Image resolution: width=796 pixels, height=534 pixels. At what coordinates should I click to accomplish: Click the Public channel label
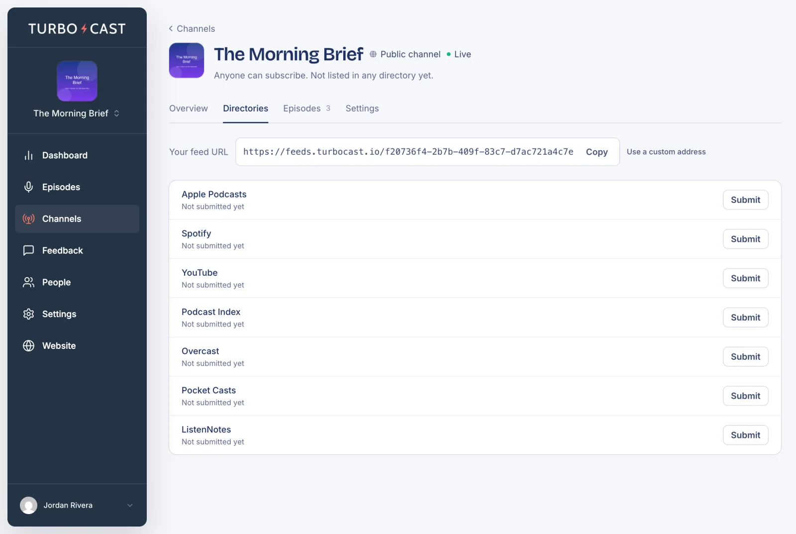(410, 54)
